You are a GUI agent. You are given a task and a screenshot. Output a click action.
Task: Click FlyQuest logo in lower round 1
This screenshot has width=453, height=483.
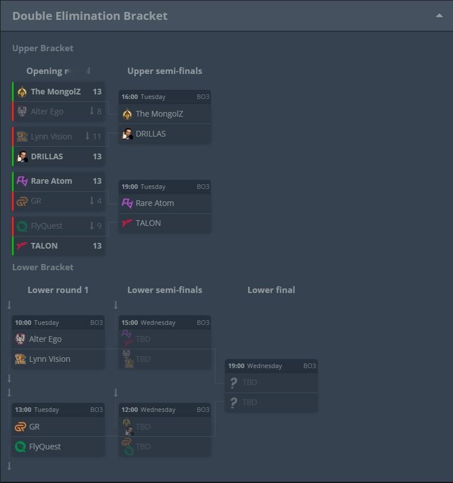(x=20, y=447)
